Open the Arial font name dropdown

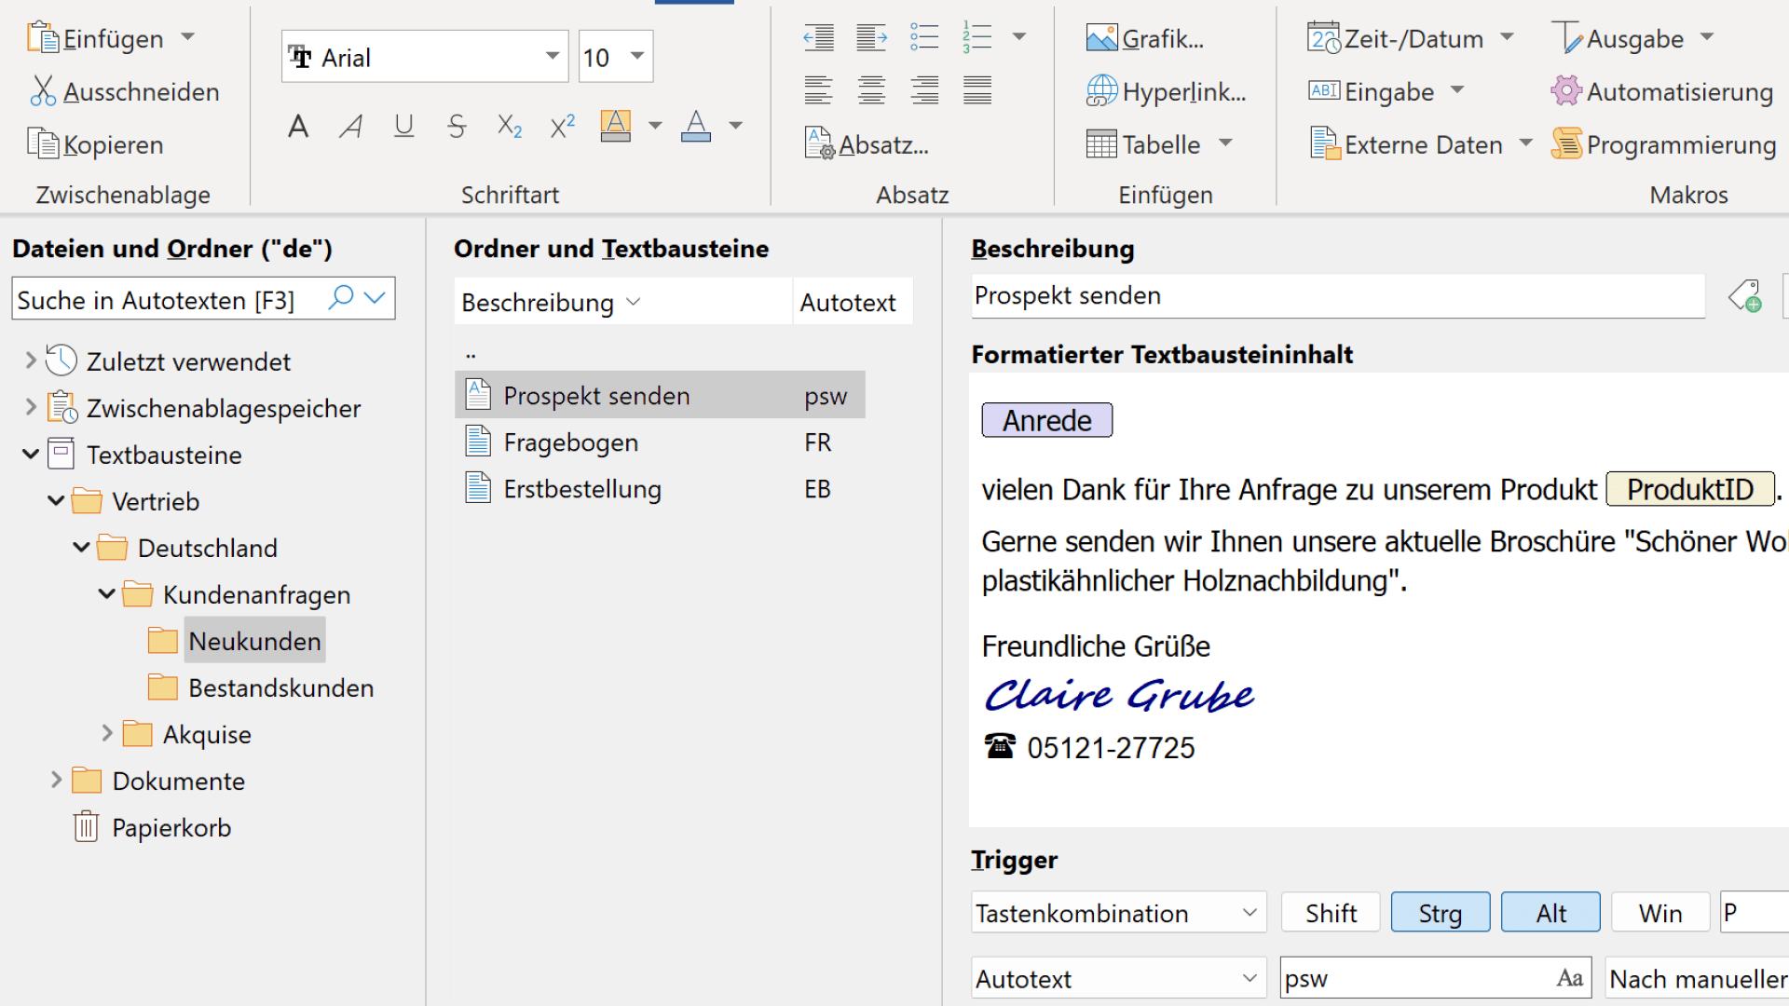coord(553,56)
